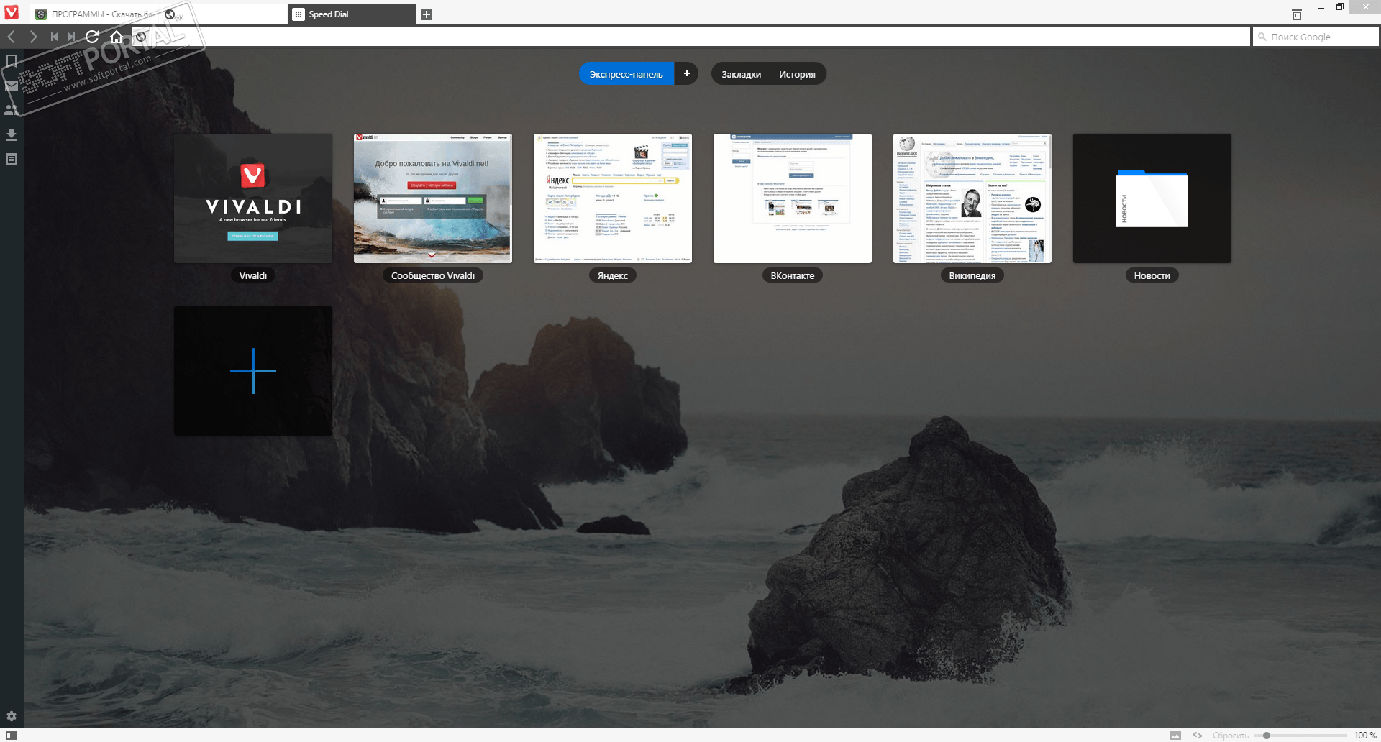The height and width of the screenshot is (742, 1381).
Task: Click the 100 % zoom value
Action: (x=1365, y=736)
